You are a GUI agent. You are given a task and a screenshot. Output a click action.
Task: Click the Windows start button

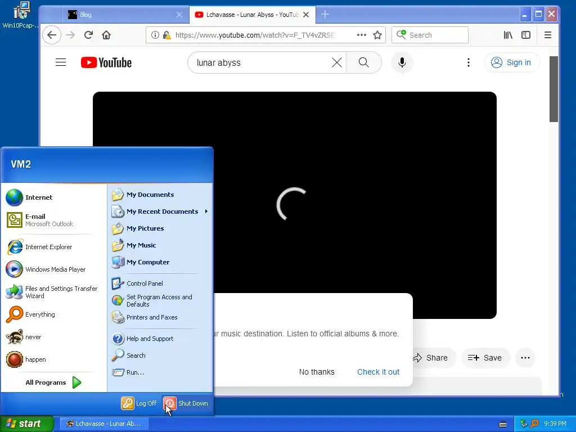pos(26,424)
